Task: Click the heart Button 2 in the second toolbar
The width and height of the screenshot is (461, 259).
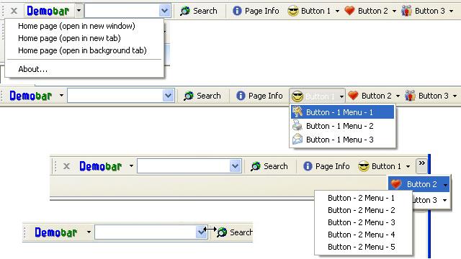Action: point(353,96)
